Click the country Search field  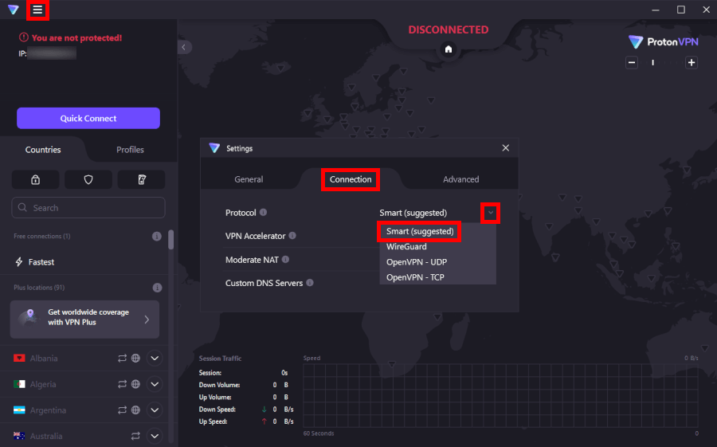(x=88, y=208)
